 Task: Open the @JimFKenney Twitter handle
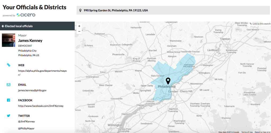coord(26,121)
